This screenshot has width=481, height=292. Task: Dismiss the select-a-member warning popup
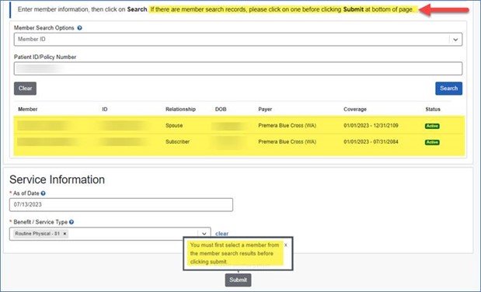tap(286, 245)
